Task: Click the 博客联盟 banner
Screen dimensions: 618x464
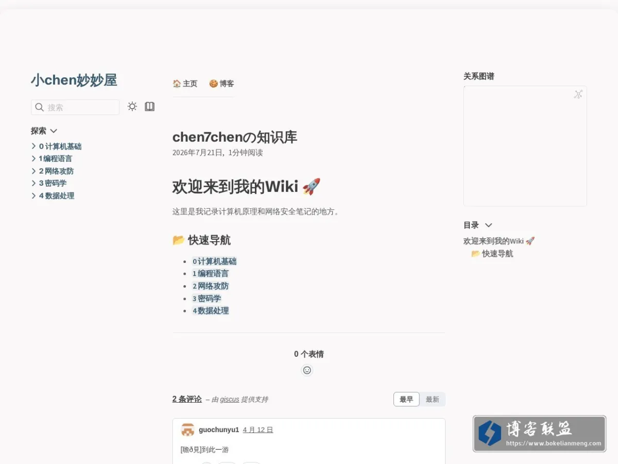Action: (539, 434)
